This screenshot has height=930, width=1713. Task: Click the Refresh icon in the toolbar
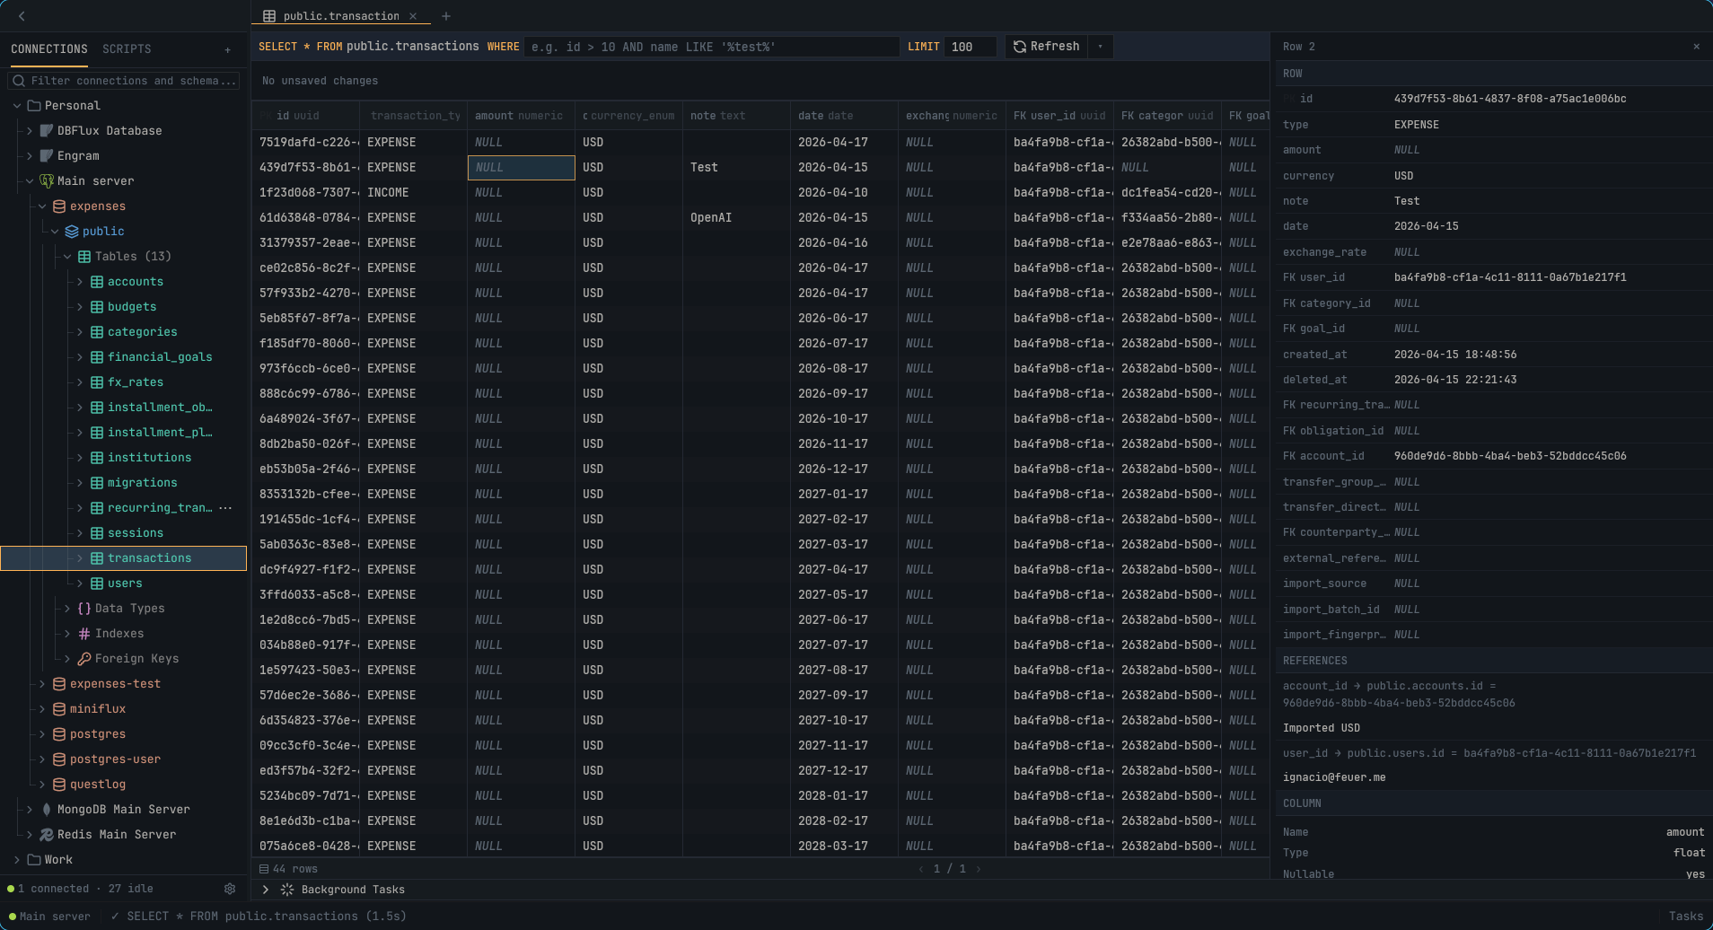(1020, 47)
